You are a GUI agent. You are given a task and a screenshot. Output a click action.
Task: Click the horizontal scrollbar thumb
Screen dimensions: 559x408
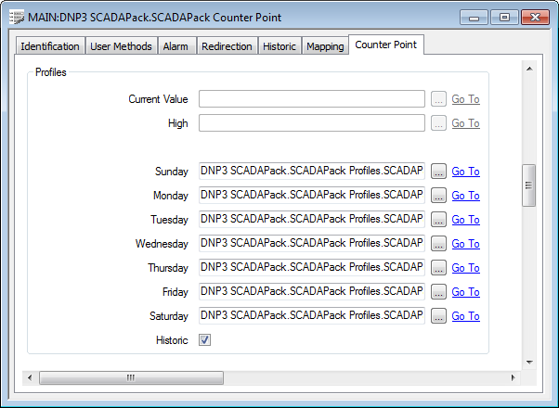pos(131,377)
